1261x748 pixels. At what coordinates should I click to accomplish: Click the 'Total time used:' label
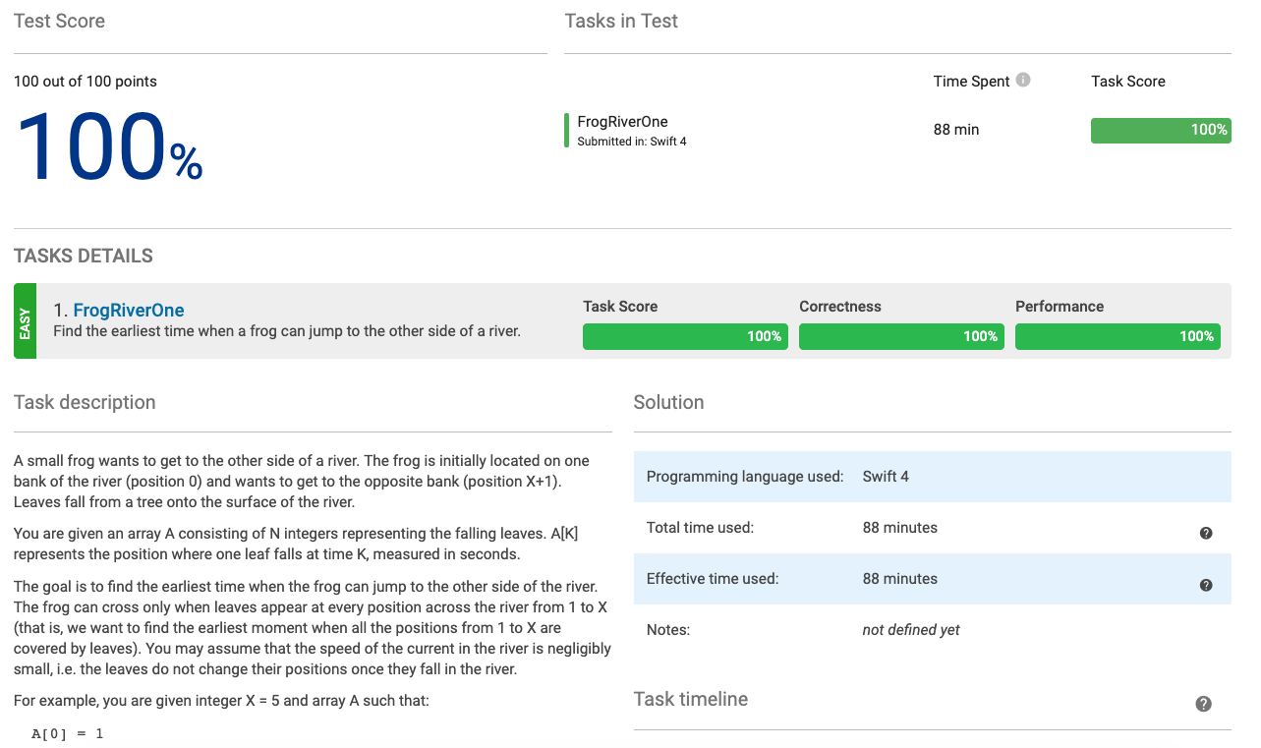[700, 528]
